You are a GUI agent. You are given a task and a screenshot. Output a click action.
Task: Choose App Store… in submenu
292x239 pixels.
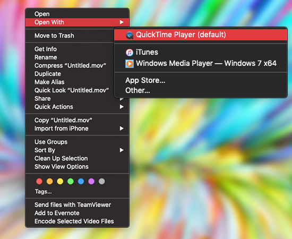(201, 81)
